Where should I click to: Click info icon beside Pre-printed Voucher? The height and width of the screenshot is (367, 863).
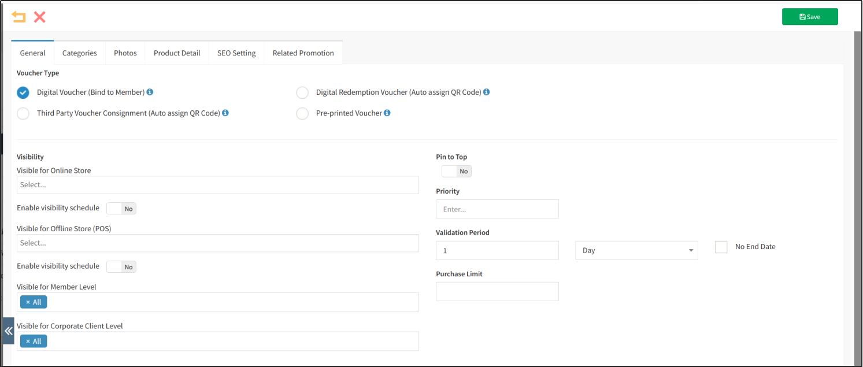387,113
